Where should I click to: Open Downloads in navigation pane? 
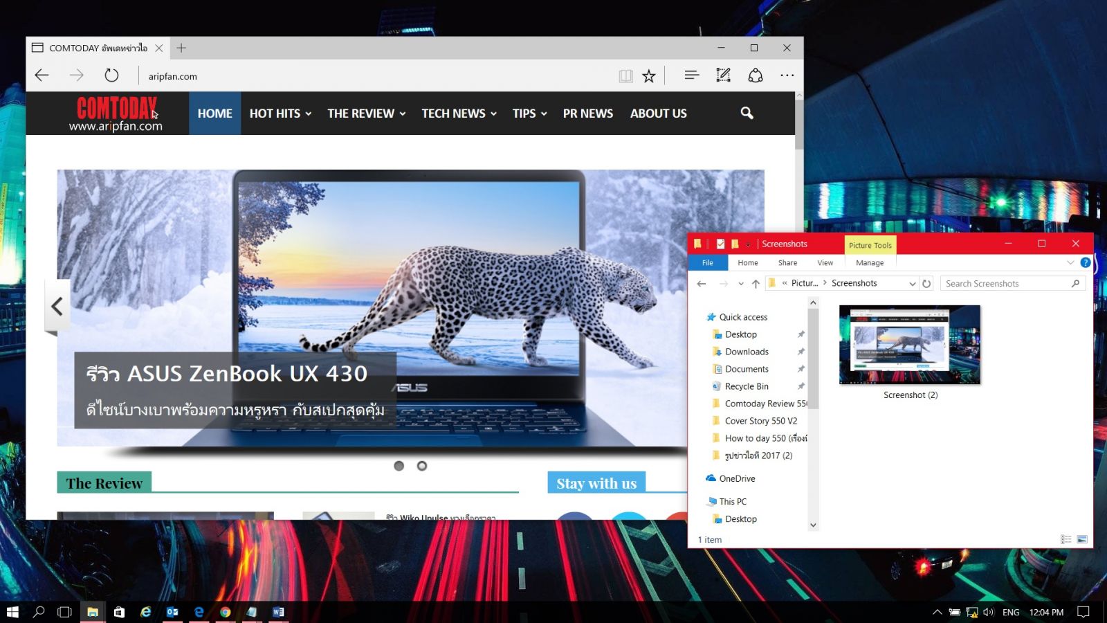[x=747, y=352]
